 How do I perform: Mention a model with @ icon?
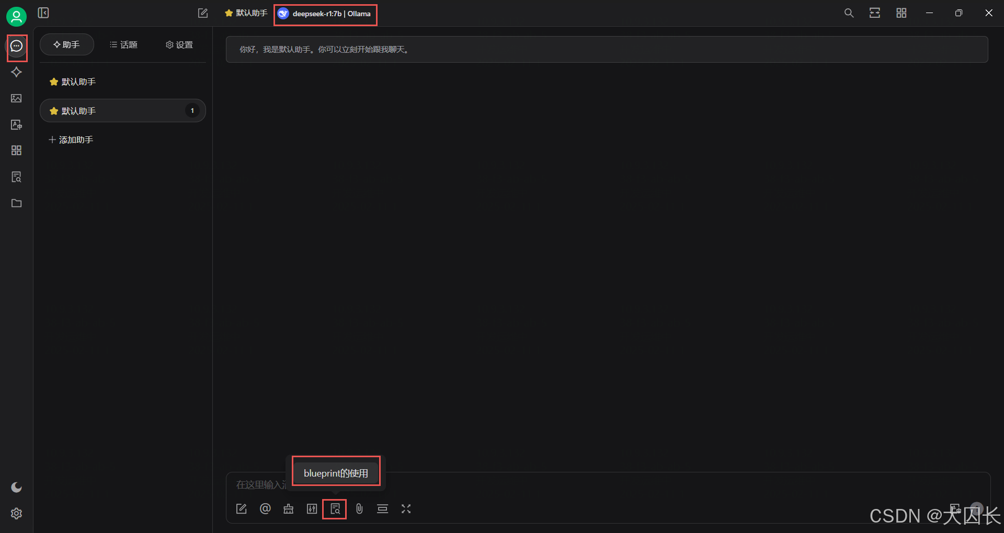(x=265, y=509)
